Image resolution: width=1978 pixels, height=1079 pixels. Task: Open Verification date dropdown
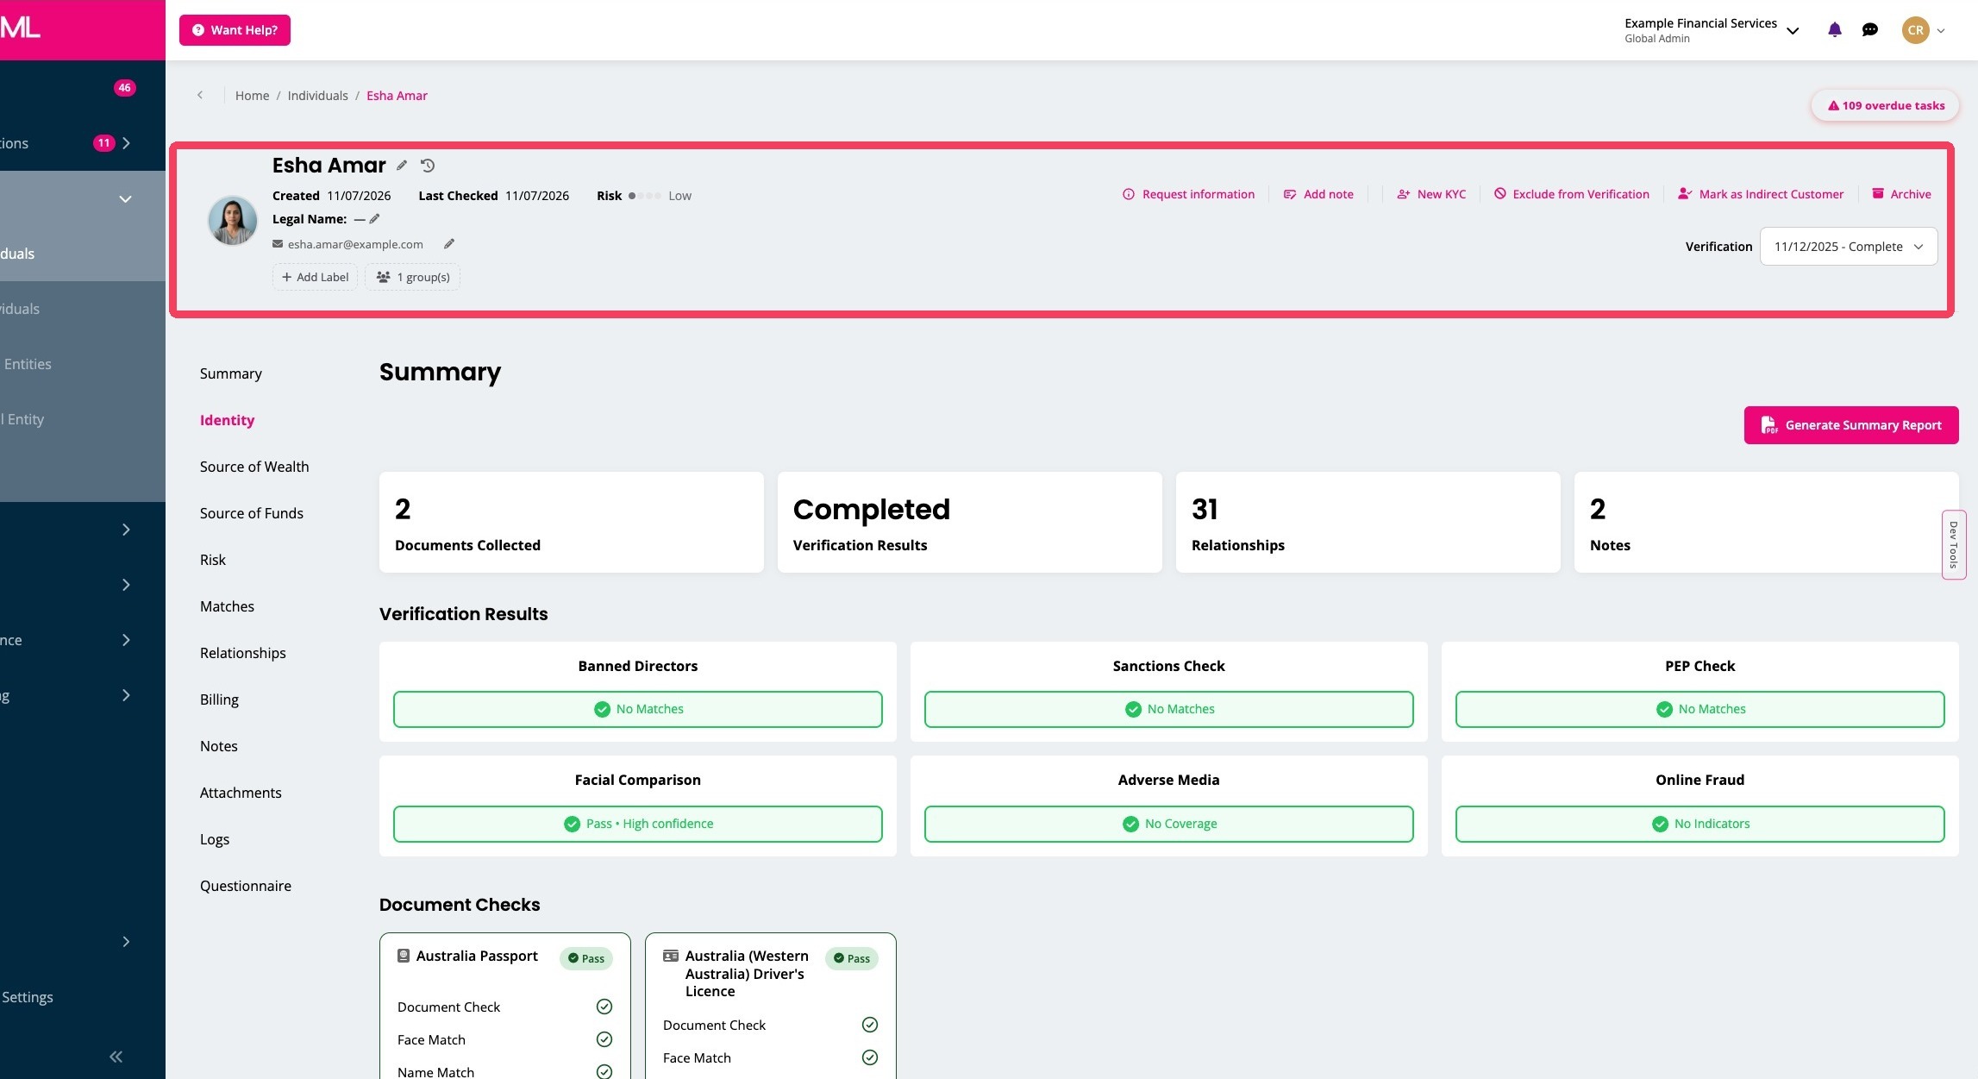pos(1848,247)
